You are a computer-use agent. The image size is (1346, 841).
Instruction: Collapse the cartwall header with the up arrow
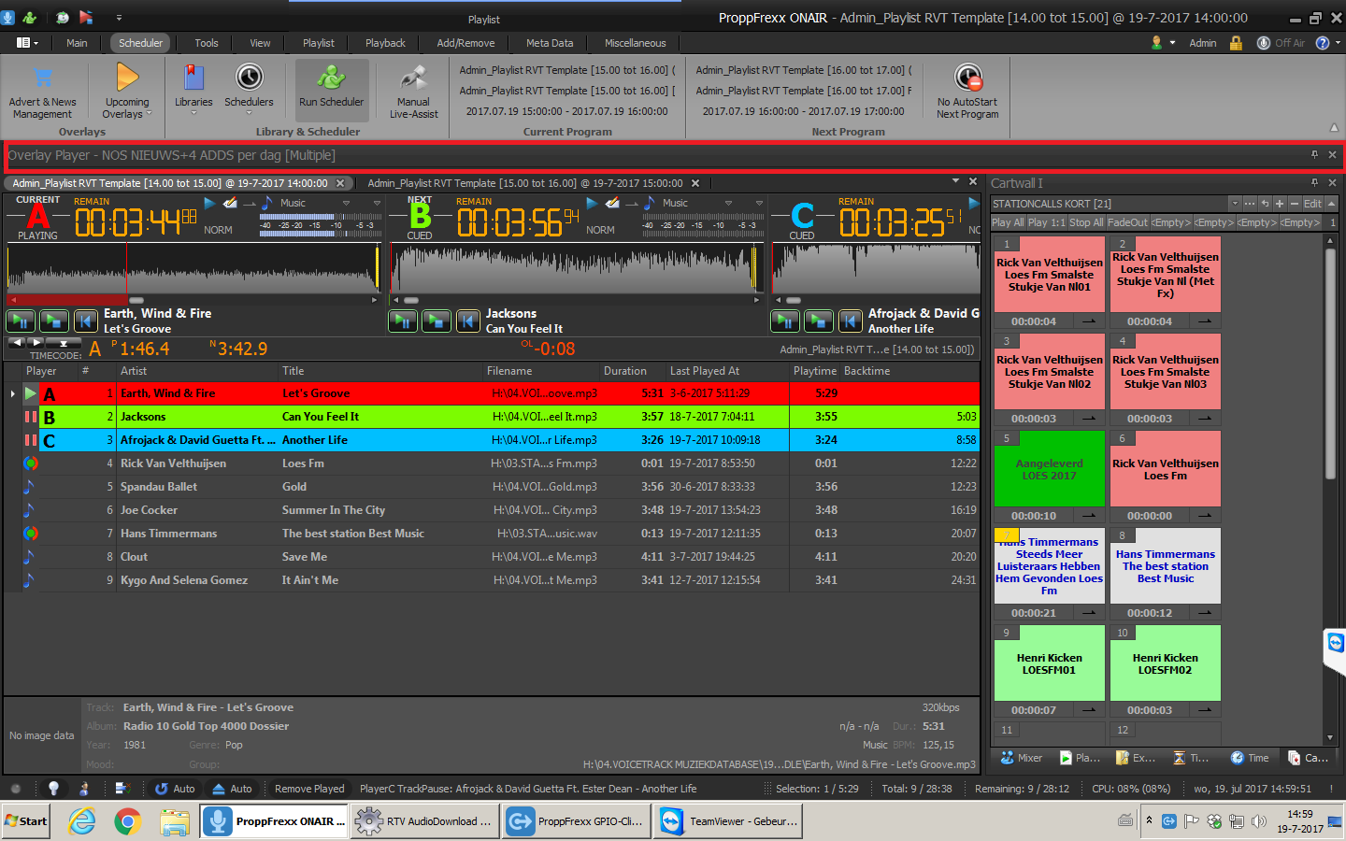click(x=1332, y=204)
